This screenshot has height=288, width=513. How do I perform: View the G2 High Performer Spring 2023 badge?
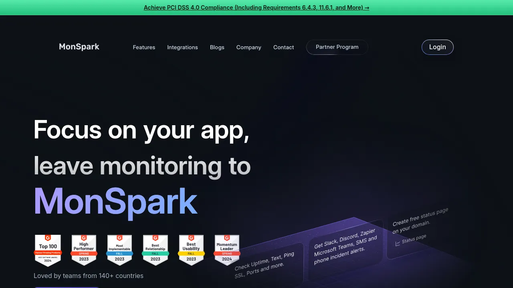coord(84,250)
